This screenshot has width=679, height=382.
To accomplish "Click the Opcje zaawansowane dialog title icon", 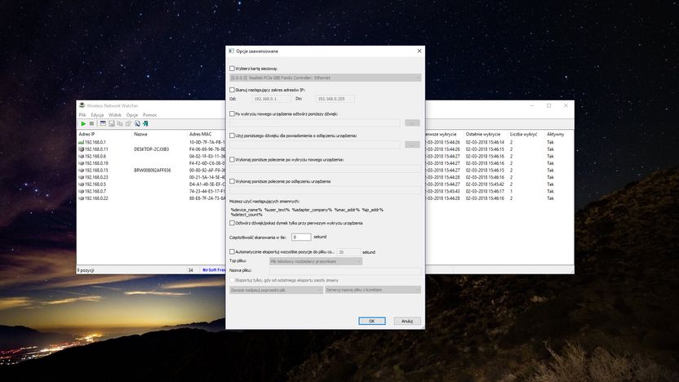I will 231,51.
